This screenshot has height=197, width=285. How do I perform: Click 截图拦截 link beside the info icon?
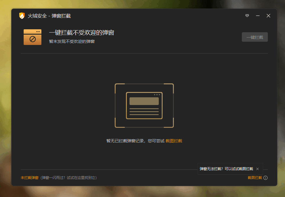[255, 178]
